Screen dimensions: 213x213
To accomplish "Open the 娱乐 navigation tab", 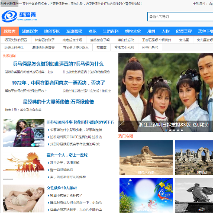I will pyautogui.click(x=92, y=31).
